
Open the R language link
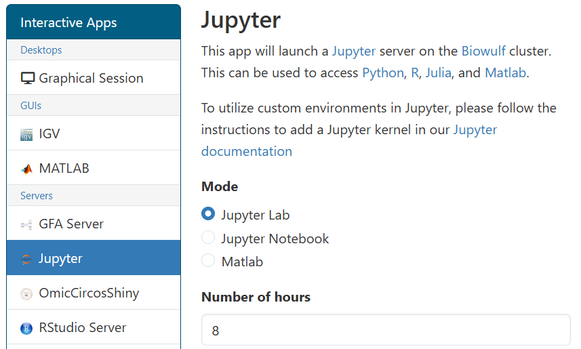point(415,73)
